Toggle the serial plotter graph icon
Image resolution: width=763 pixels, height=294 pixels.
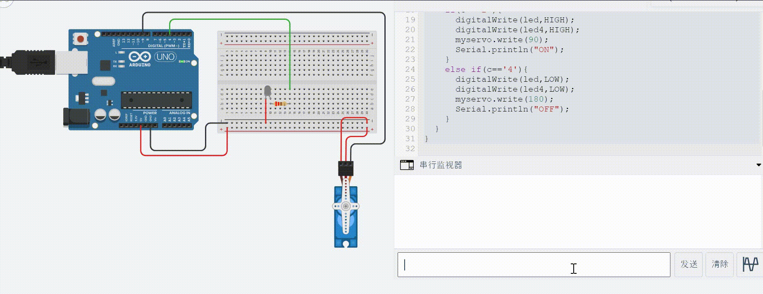click(750, 264)
